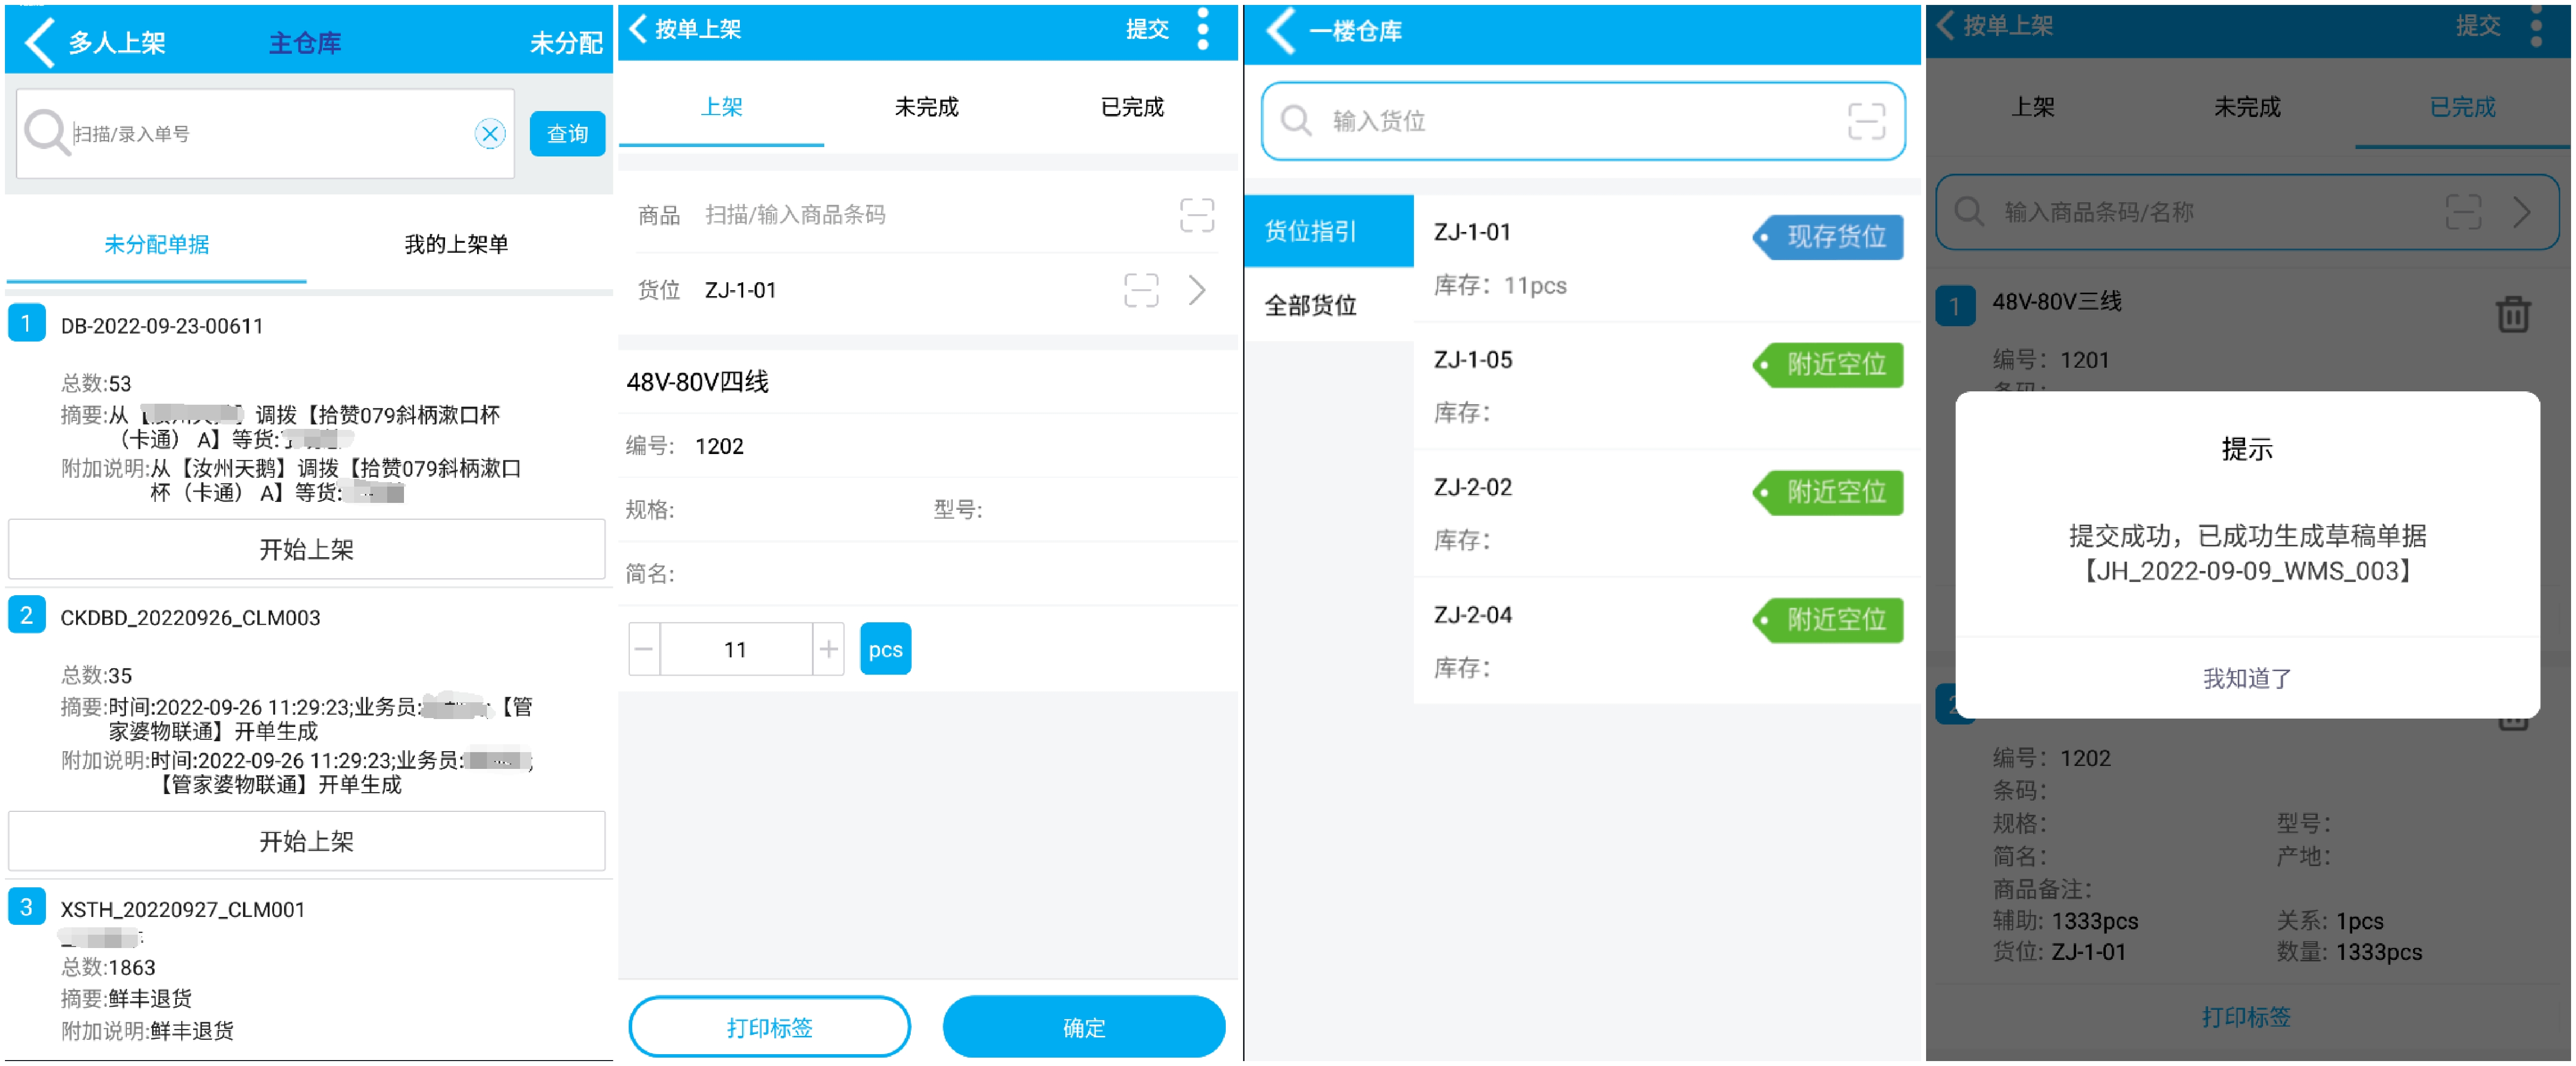The width and height of the screenshot is (2576, 1066).
Task: Select the 已完成 tab on putaway screen
Action: click(1132, 107)
